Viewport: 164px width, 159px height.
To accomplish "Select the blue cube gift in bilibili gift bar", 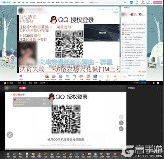I will (95, 76).
